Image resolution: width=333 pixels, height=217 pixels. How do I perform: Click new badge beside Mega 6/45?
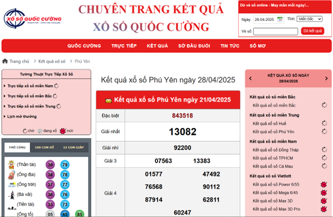pos(324,193)
